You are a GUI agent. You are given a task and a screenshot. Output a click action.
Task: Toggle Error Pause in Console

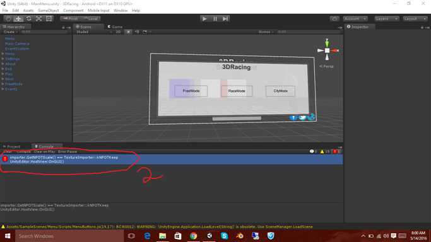[x=68, y=151]
